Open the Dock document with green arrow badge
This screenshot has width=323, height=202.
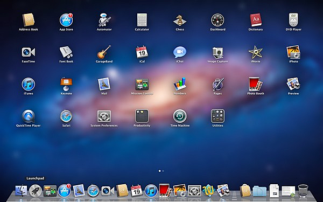[289, 191]
